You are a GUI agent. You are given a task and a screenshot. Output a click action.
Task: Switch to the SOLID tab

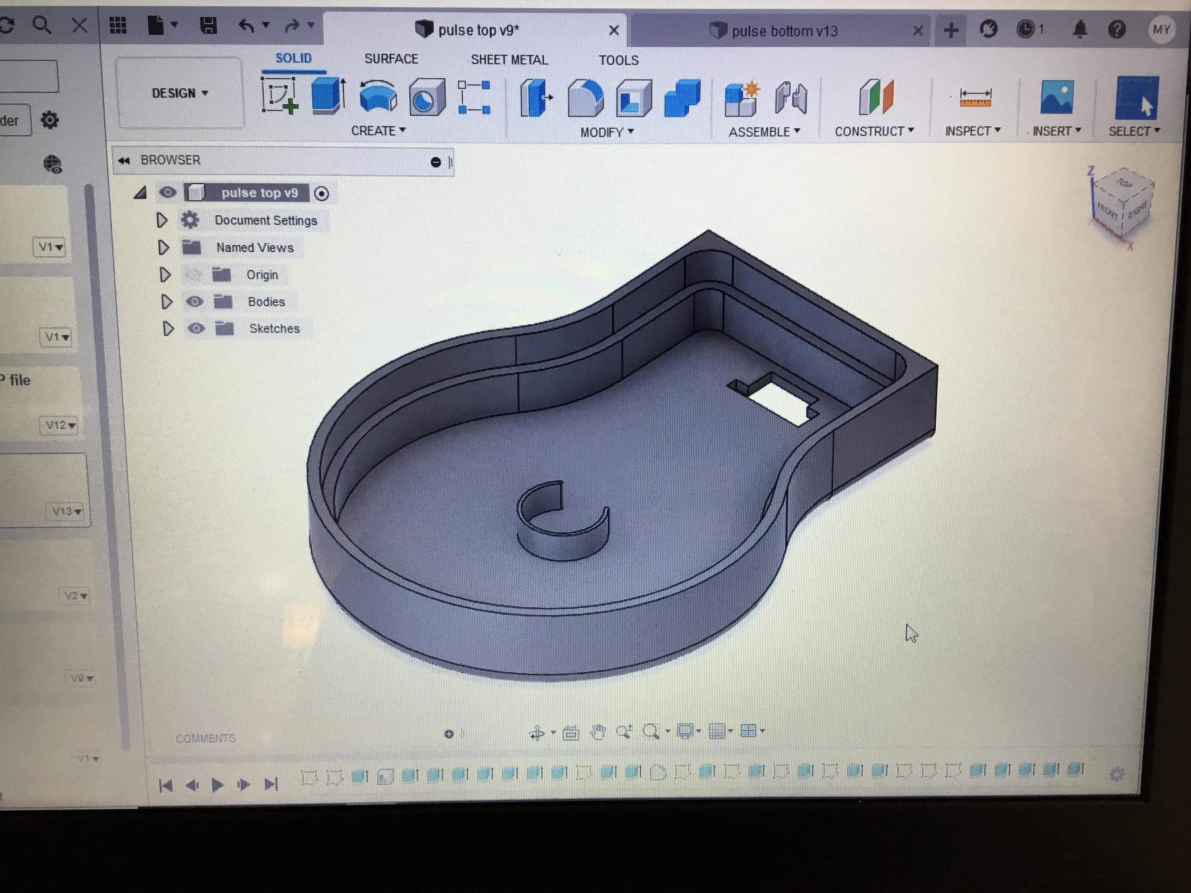click(293, 58)
